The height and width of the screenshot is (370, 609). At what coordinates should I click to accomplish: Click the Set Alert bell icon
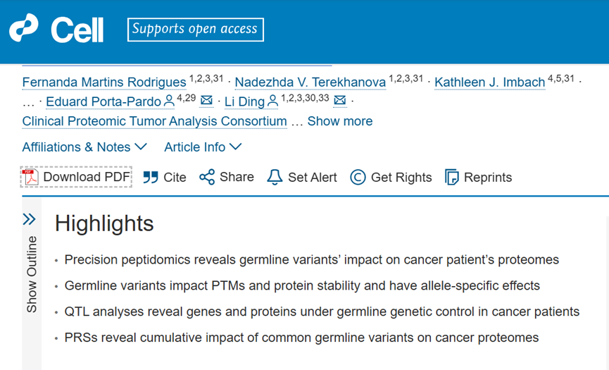tap(275, 178)
